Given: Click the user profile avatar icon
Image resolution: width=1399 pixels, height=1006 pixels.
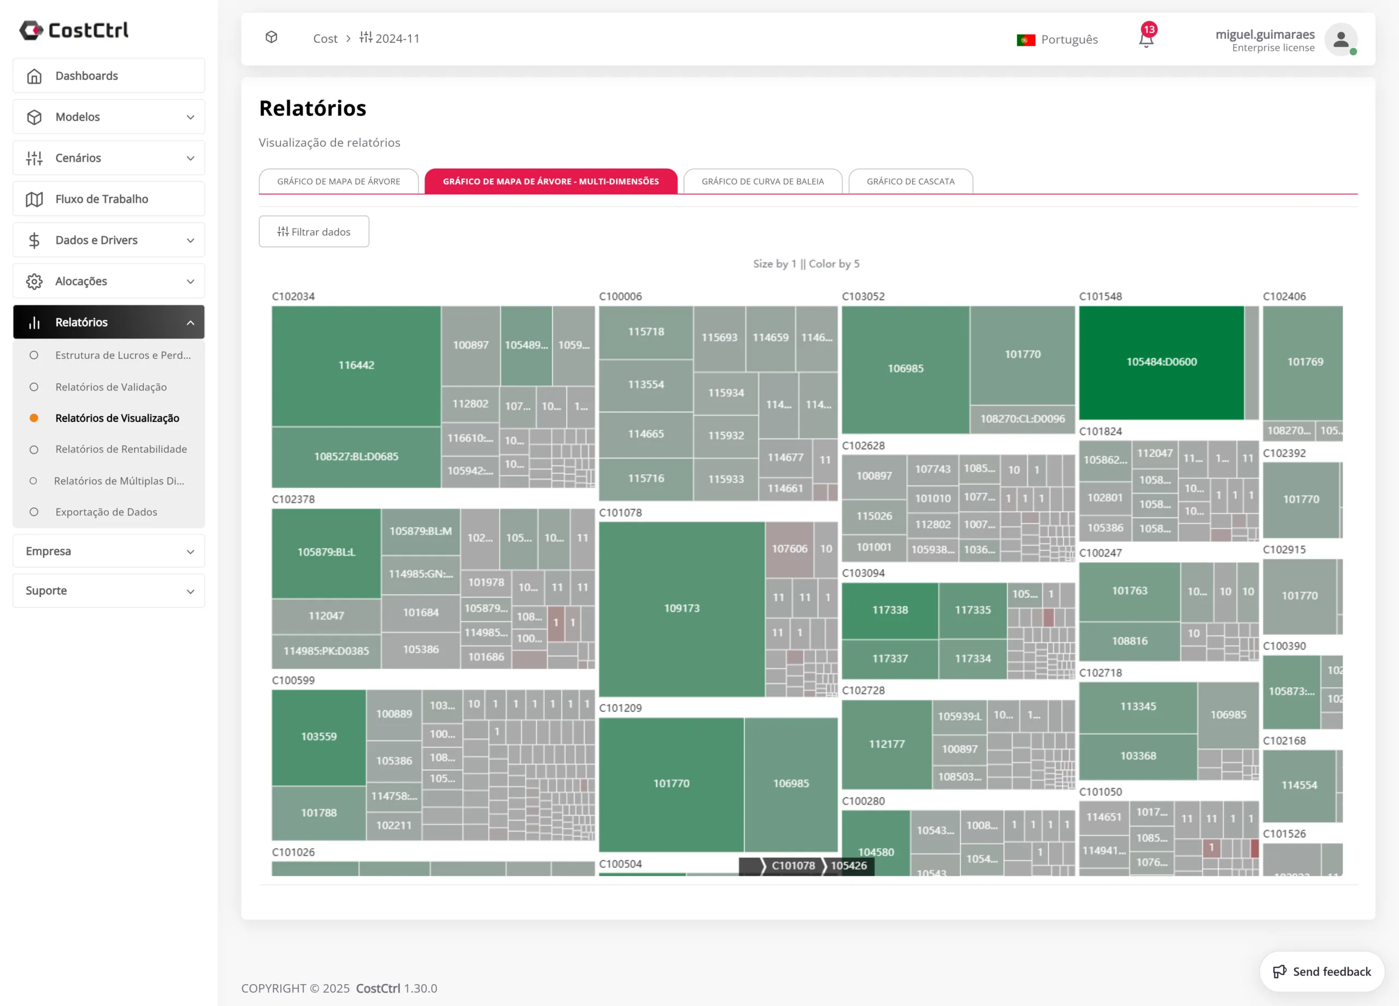Looking at the screenshot, I should [x=1341, y=39].
